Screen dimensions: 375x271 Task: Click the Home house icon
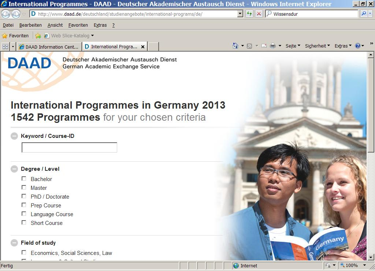(235, 46)
